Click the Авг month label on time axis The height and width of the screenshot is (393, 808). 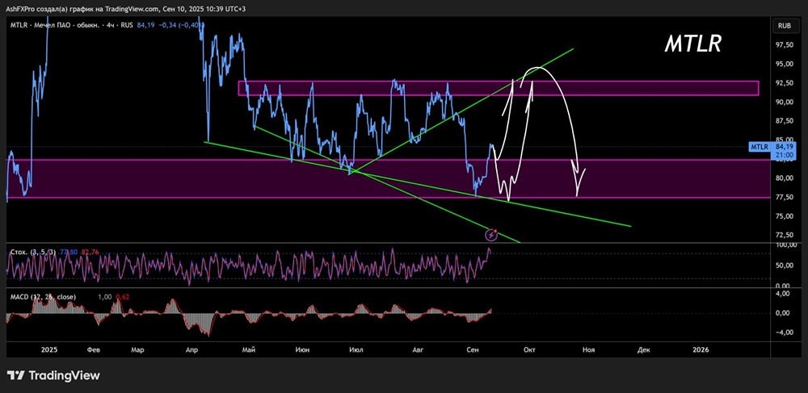coord(418,349)
